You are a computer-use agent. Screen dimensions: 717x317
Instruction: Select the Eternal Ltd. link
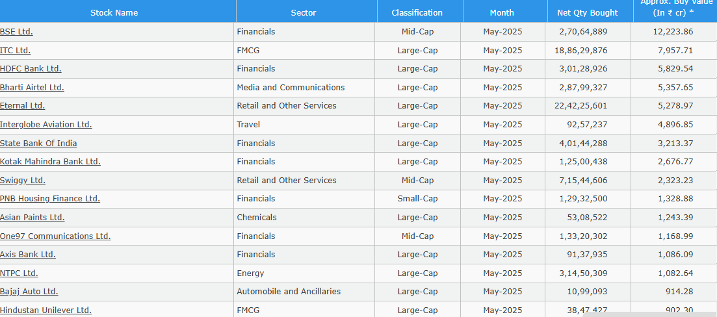coord(22,106)
